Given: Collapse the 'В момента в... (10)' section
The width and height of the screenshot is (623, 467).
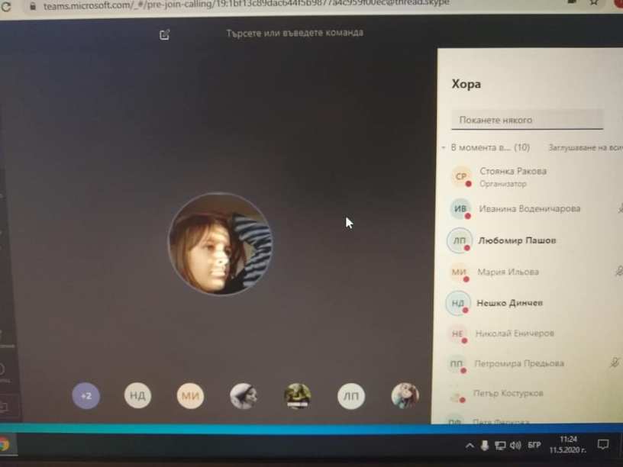Looking at the screenshot, I should click(x=444, y=148).
